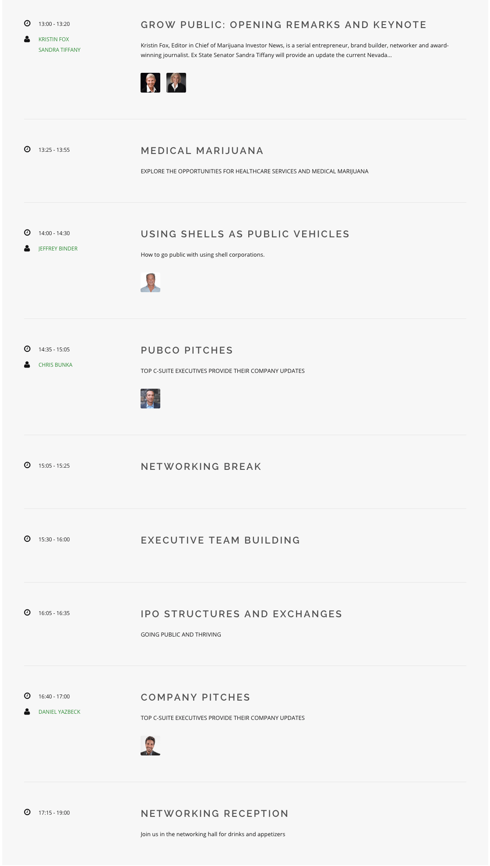
Task: Visit Jeffrey Binder's speaker profile
Action: click(x=58, y=249)
